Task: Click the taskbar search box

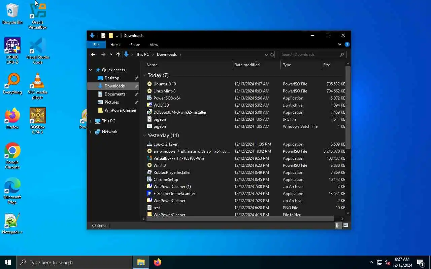Action: tap(74, 262)
